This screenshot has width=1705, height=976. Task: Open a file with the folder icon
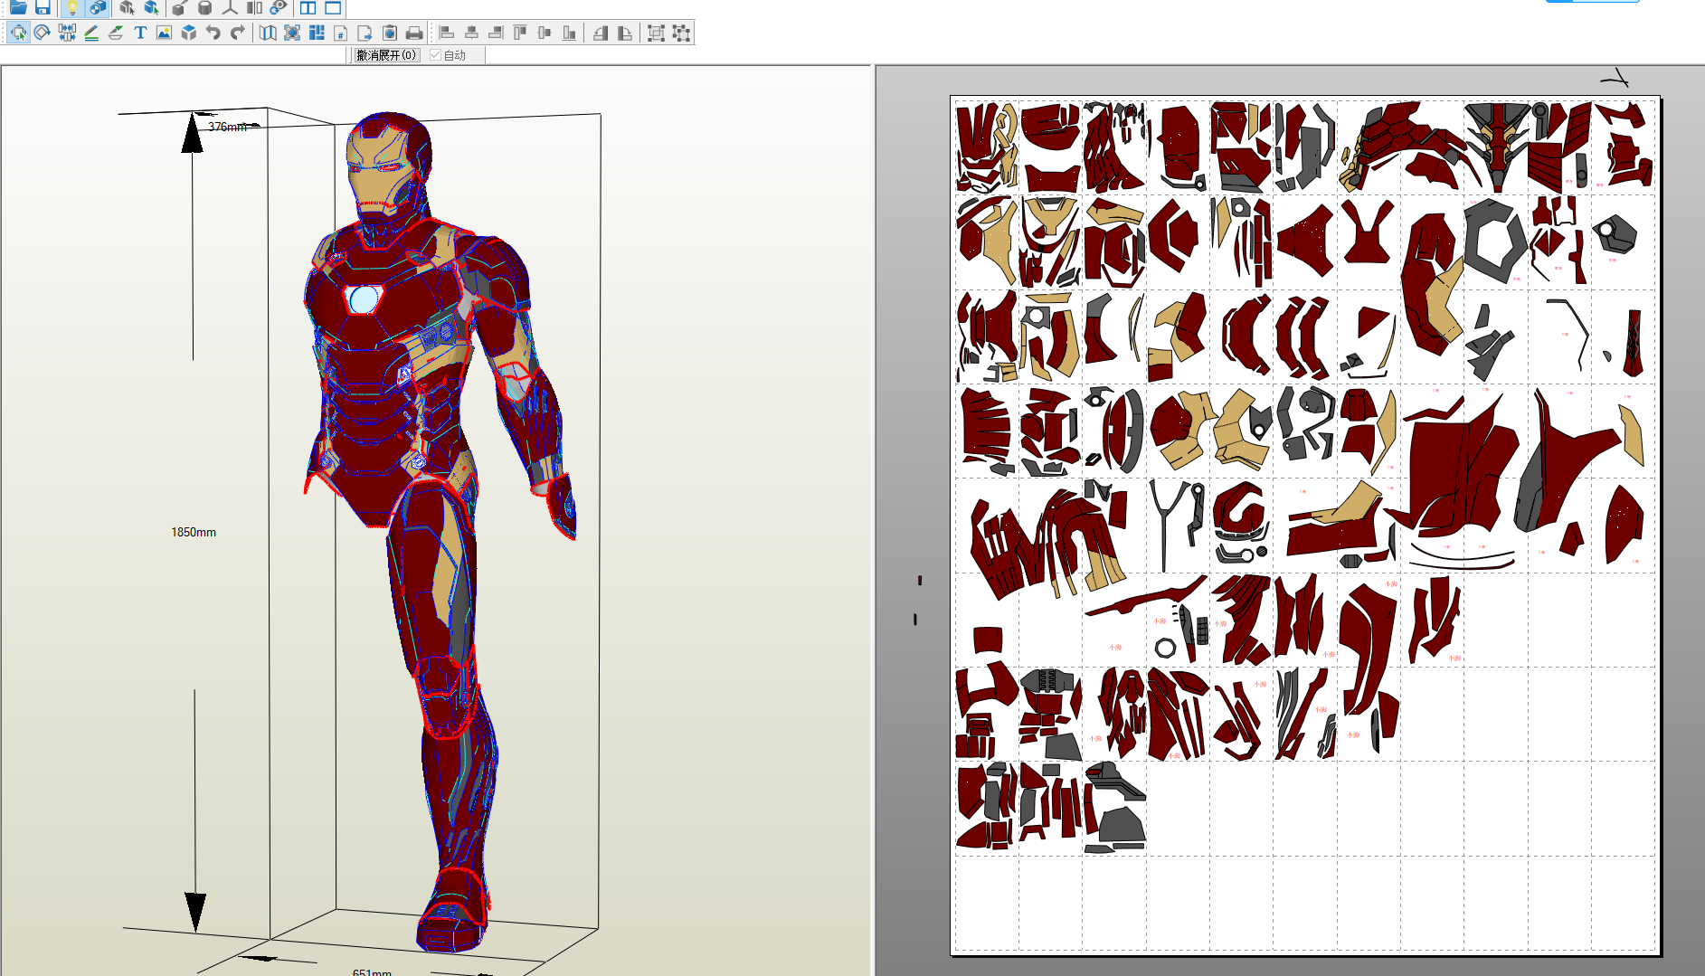point(18,7)
